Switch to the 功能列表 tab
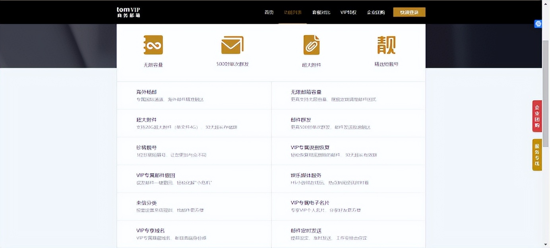 pyautogui.click(x=293, y=12)
